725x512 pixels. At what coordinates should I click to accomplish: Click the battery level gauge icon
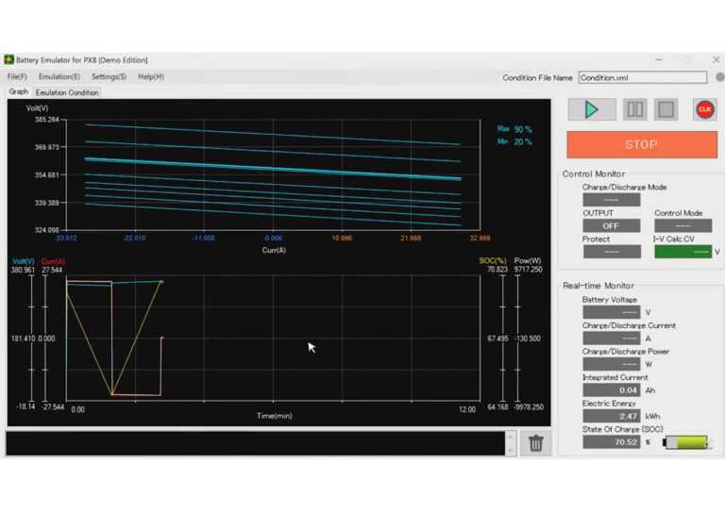685,442
